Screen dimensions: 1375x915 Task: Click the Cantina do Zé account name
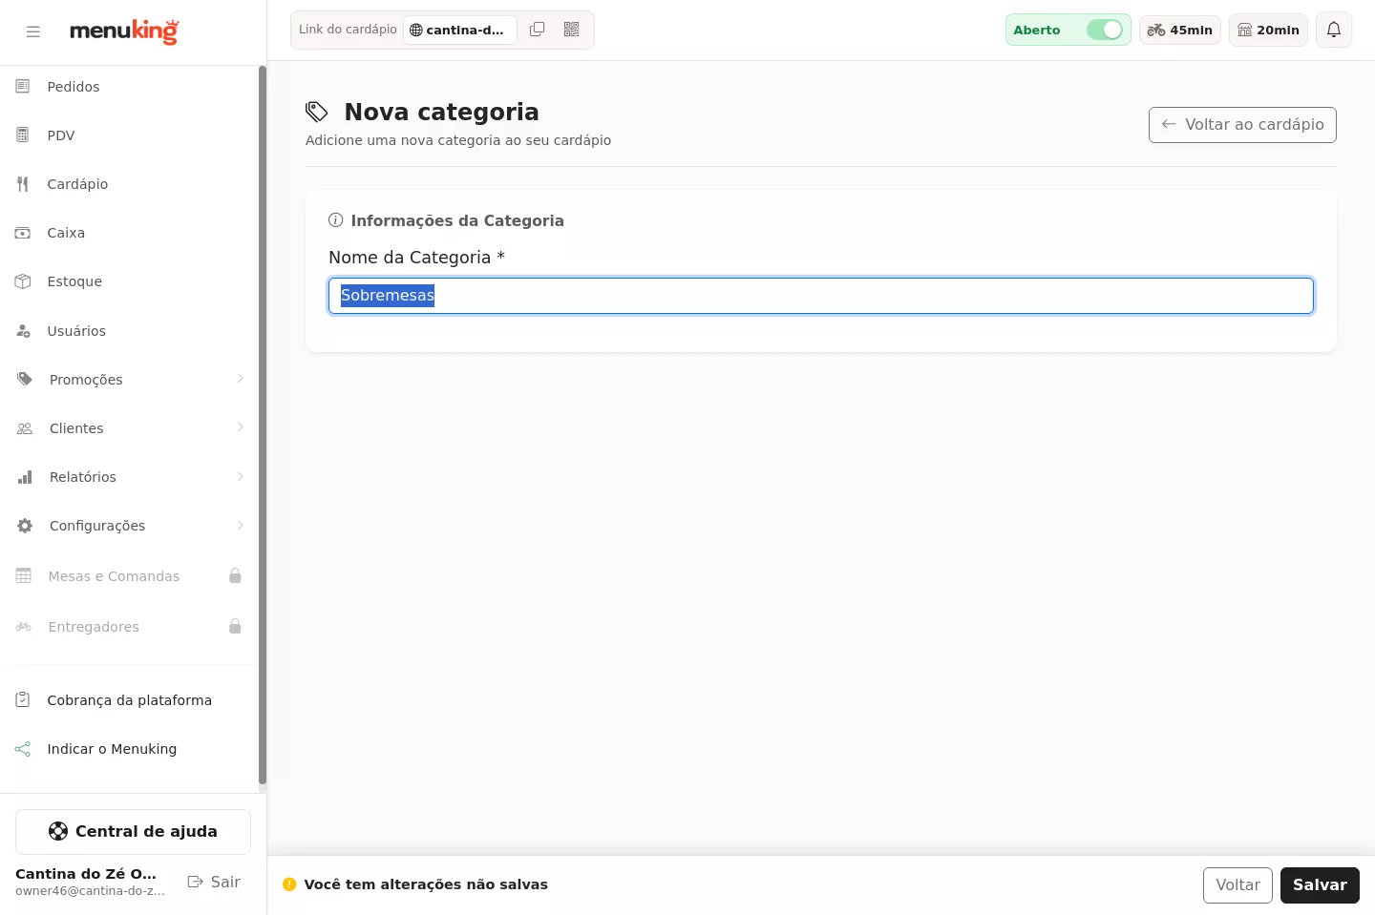coord(86,874)
